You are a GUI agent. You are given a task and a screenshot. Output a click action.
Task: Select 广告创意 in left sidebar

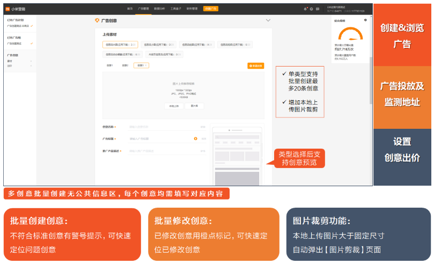tap(12, 55)
